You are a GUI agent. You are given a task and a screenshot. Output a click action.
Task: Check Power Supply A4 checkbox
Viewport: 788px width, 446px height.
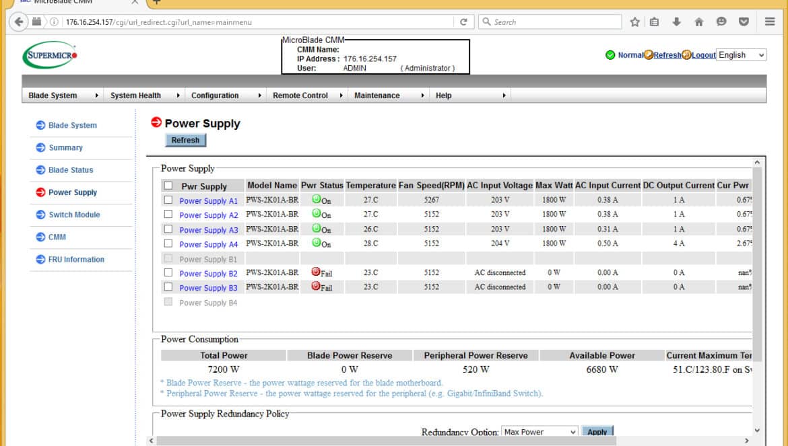pyautogui.click(x=168, y=244)
